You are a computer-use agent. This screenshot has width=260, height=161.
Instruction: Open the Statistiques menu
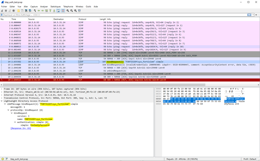[x=56, y=6]
